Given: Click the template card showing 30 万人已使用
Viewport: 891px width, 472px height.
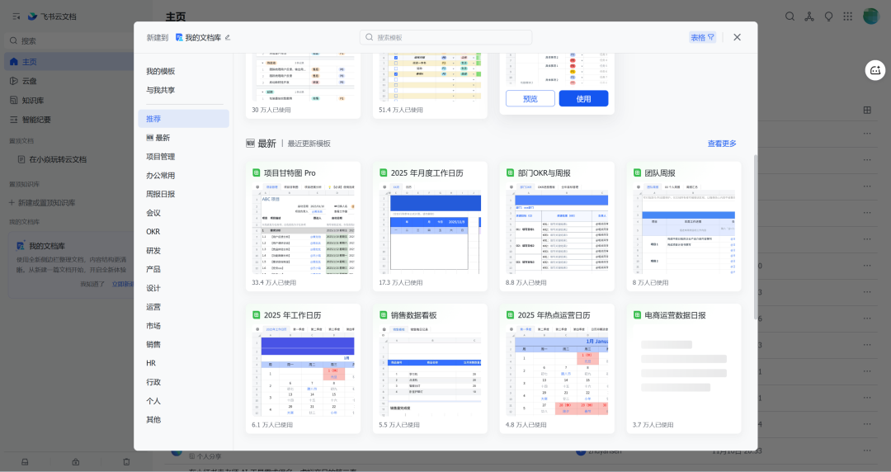Looking at the screenshot, I should 303,86.
